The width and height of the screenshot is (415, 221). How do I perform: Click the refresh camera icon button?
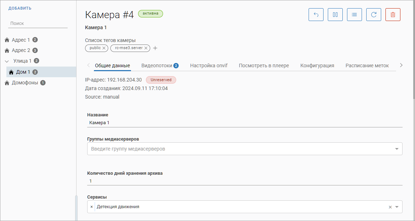point(374,15)
